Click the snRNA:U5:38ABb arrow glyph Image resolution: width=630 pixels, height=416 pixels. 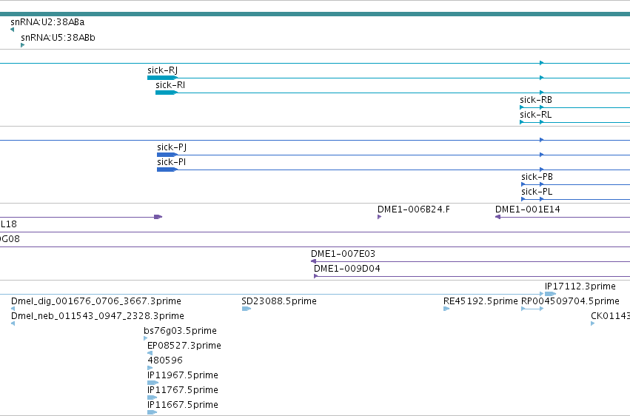(22, 45)
